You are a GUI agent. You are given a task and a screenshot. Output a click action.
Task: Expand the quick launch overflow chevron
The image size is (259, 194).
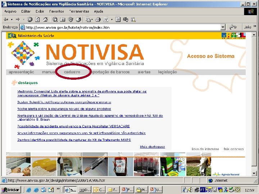click(x=58, y=189)
